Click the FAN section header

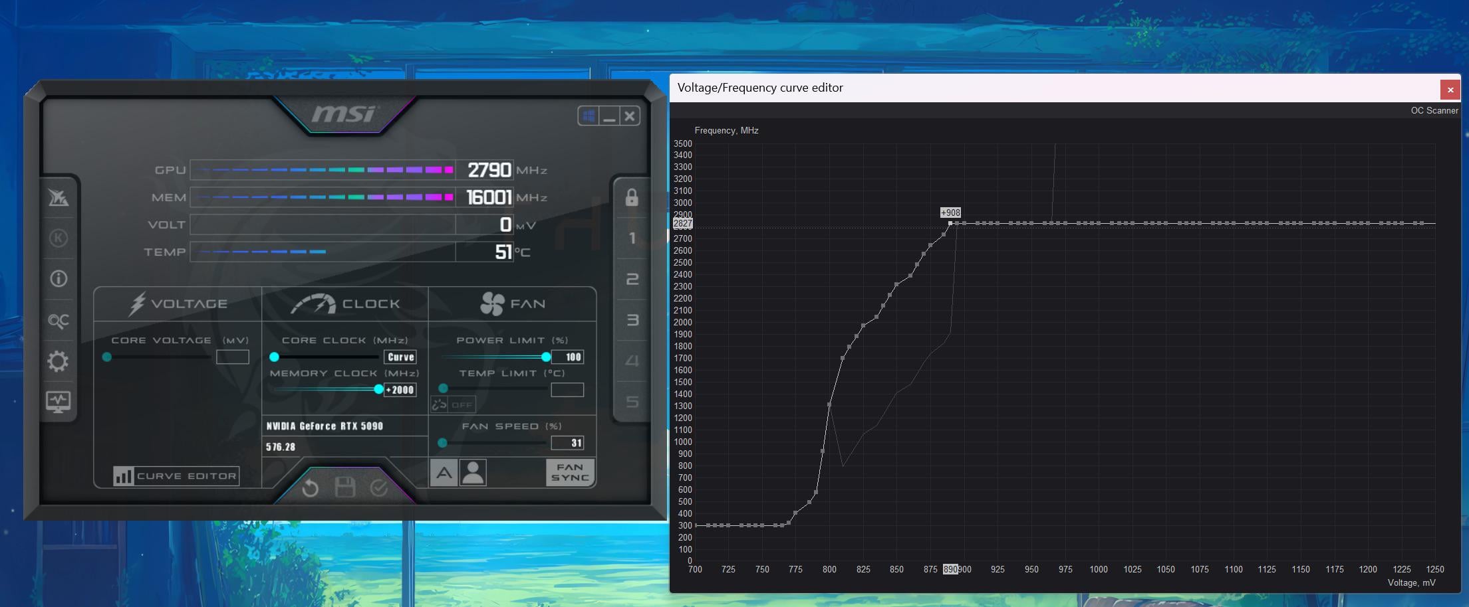(512, 303)
